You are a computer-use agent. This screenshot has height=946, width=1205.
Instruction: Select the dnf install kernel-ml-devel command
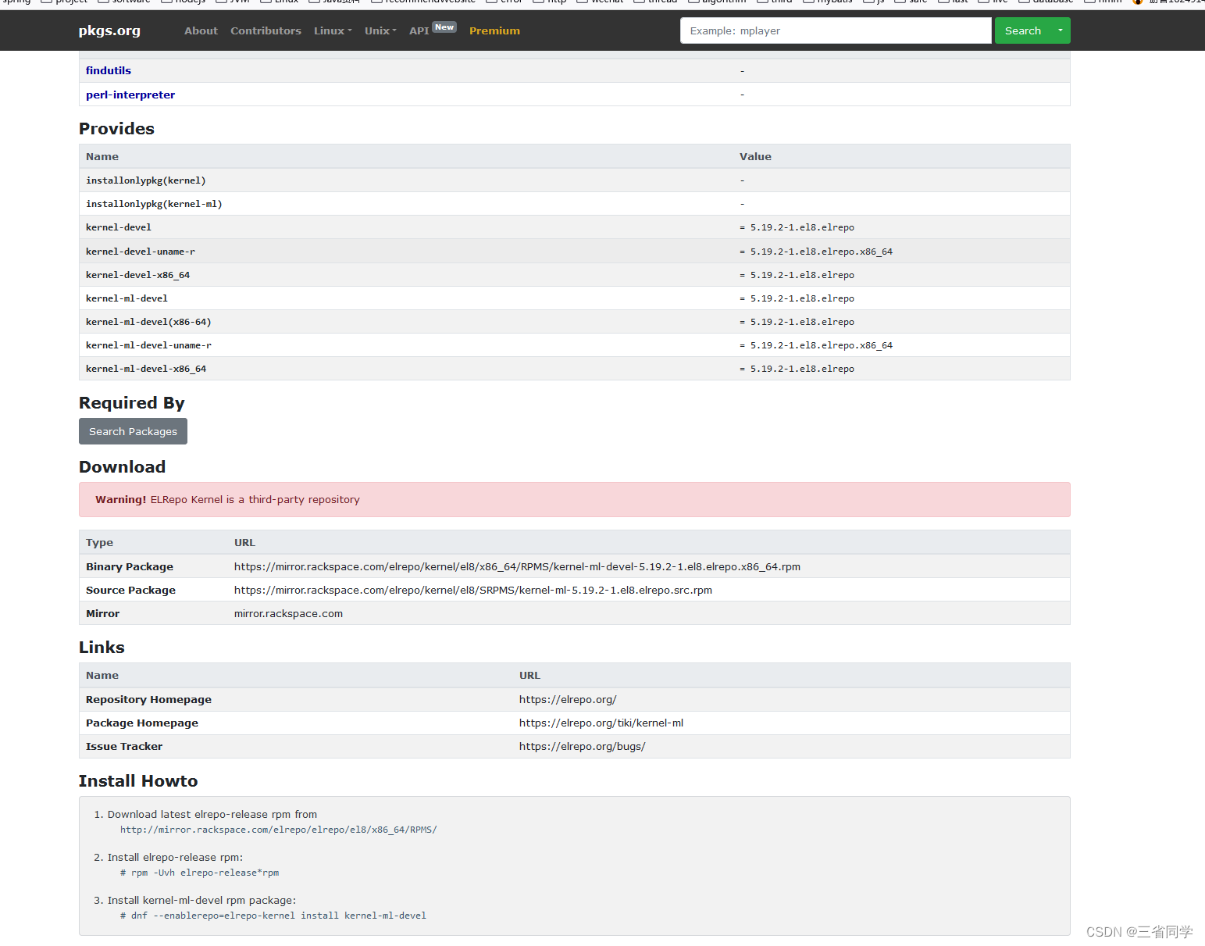(x=273, y=916)
